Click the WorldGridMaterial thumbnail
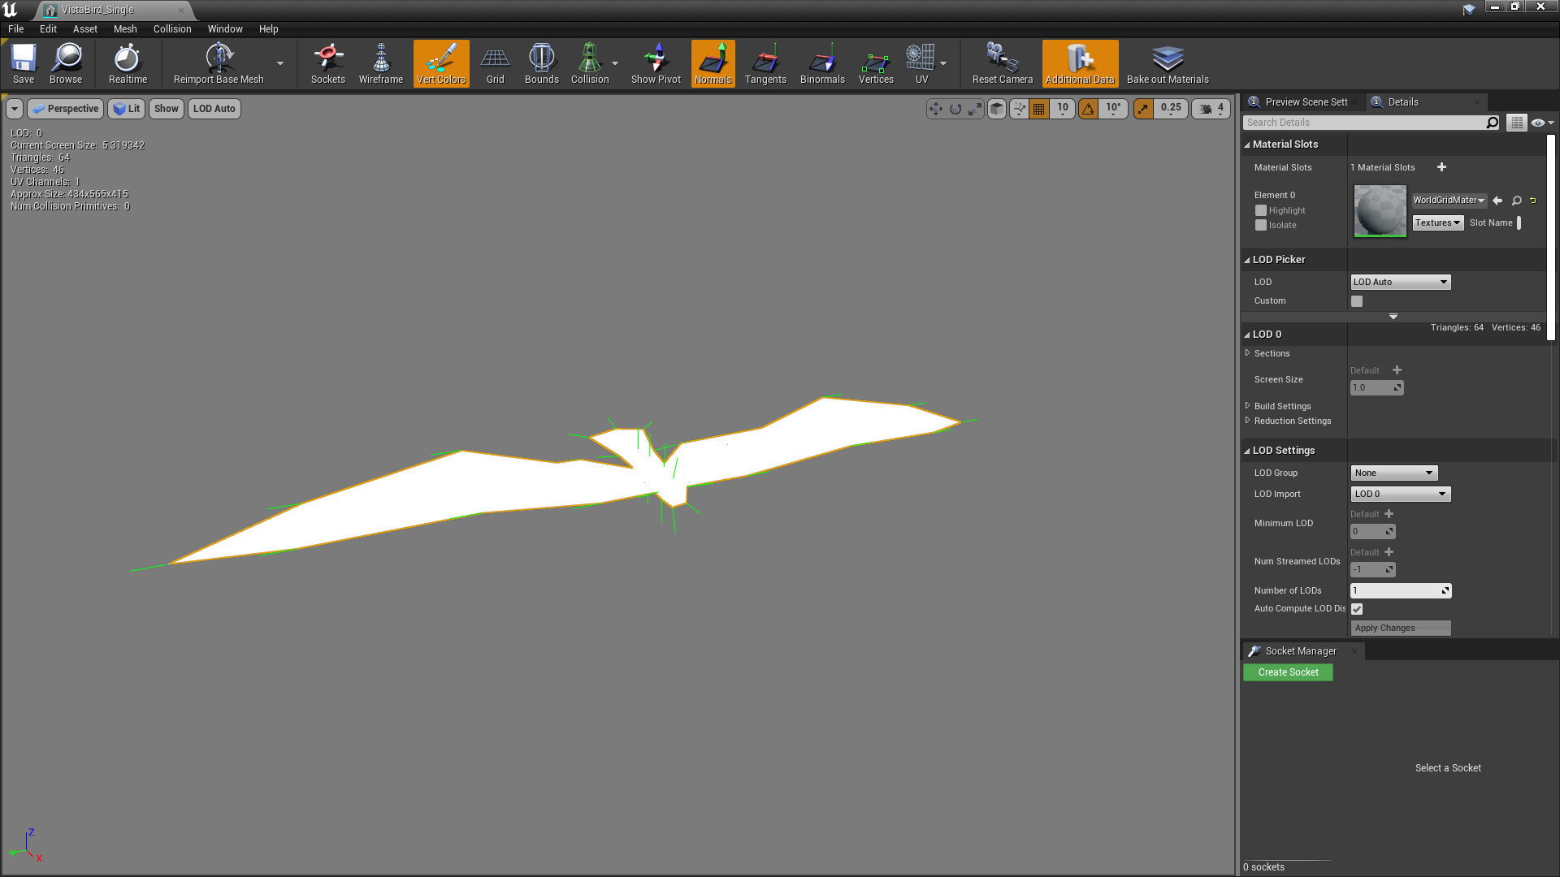Screen dimensions: 1560x877 point(1379,211)
